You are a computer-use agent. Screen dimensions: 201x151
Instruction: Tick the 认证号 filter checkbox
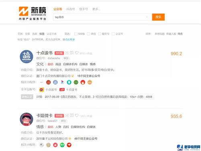113,34
